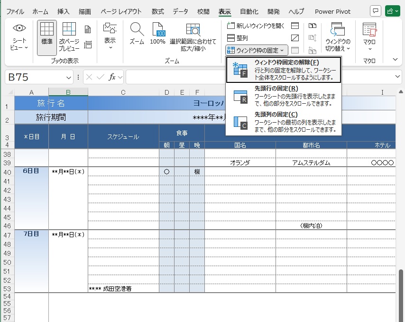Choose 先頭列の固定 freeze first column
The height and width of the screenshot is (322, 405).
(283, 122)
